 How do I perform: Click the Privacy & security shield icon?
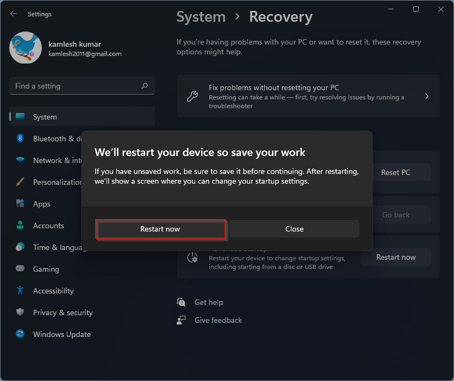pos(20,313)
